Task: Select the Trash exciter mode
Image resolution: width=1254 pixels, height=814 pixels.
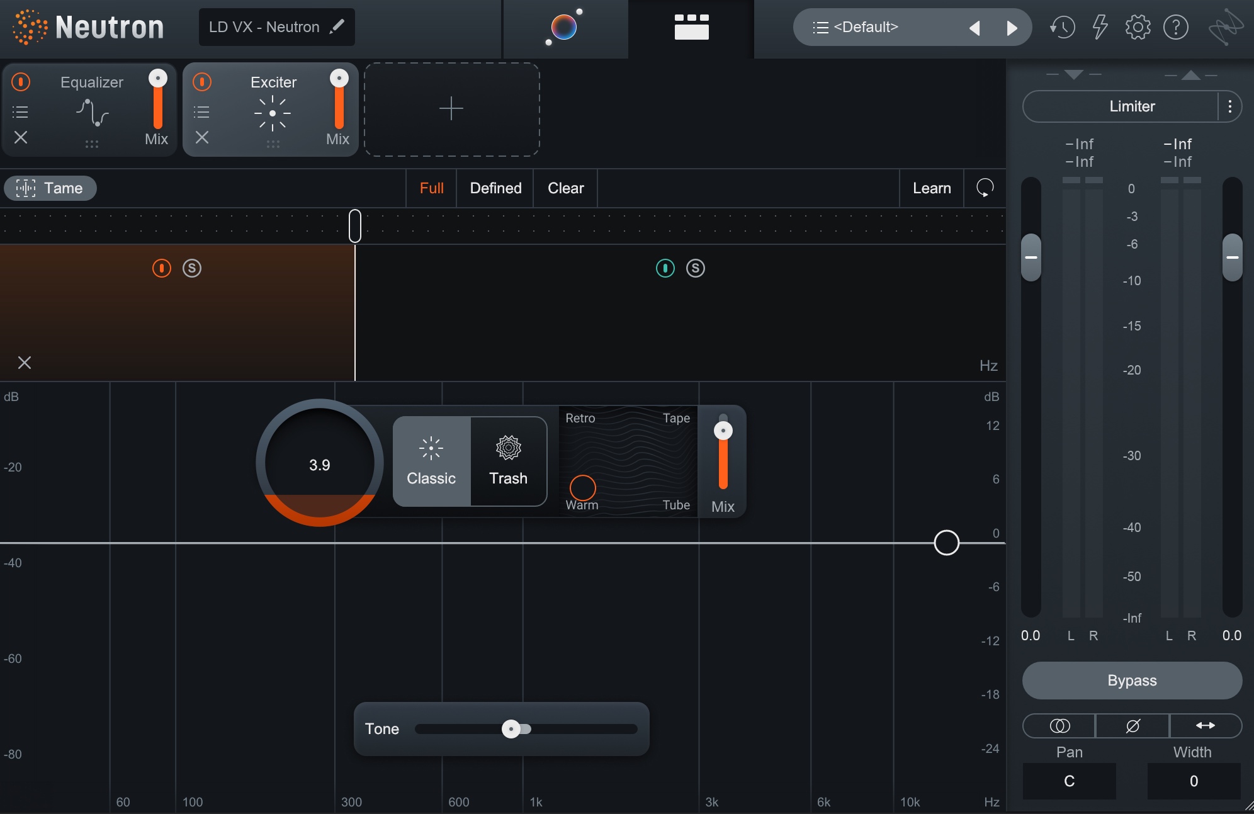Action: pos(509,461)
